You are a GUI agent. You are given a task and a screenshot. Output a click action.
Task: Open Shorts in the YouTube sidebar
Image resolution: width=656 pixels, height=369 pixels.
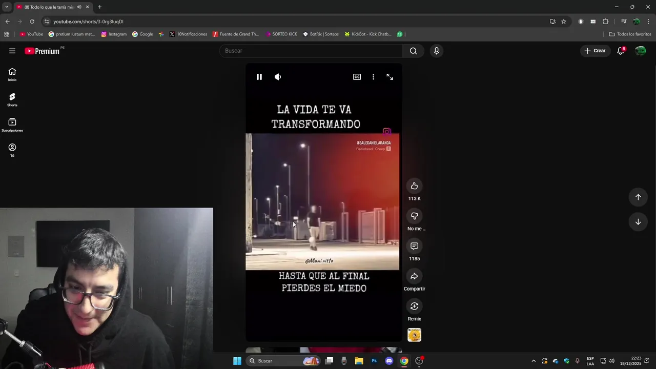[12, 100]
